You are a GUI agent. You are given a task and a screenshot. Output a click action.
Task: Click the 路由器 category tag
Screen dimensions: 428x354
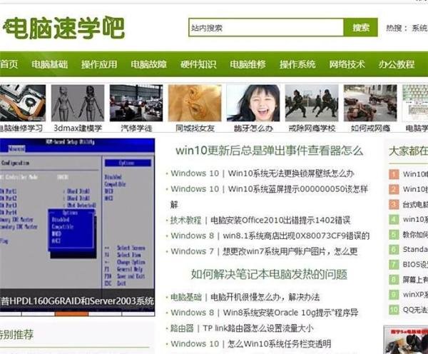tap(182, 328)
